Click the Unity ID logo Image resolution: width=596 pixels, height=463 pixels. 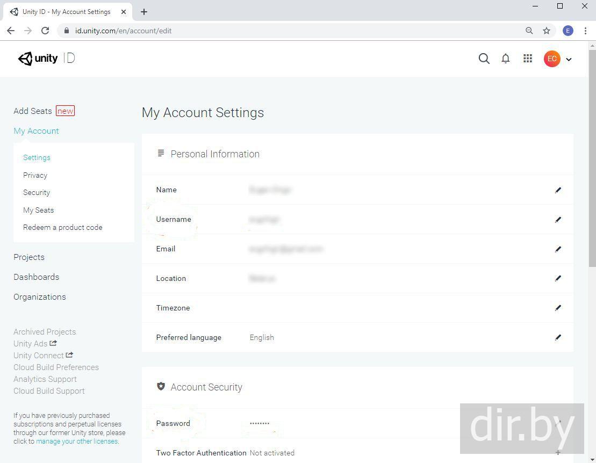click(x=46, y=59)
